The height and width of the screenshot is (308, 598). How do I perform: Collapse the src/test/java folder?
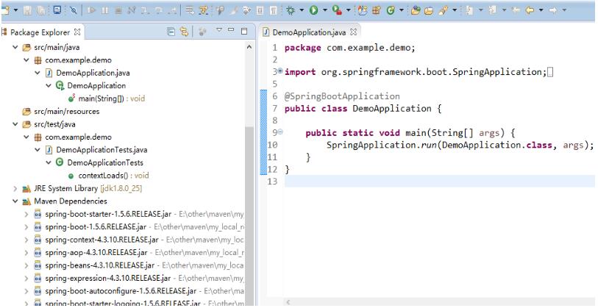click(15, 124)
